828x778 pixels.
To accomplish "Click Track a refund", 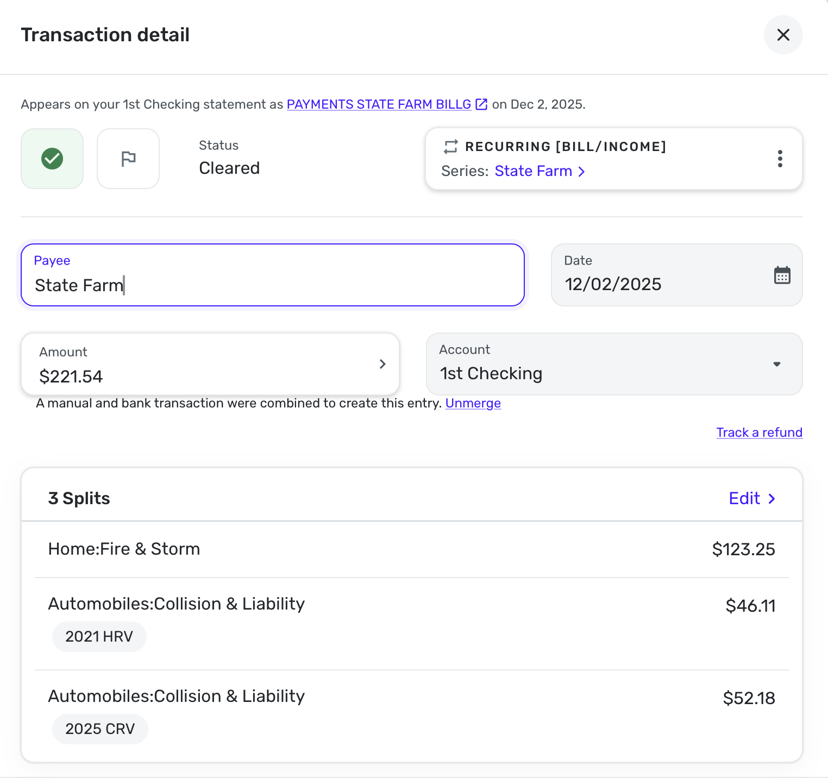I will point(759,432).
